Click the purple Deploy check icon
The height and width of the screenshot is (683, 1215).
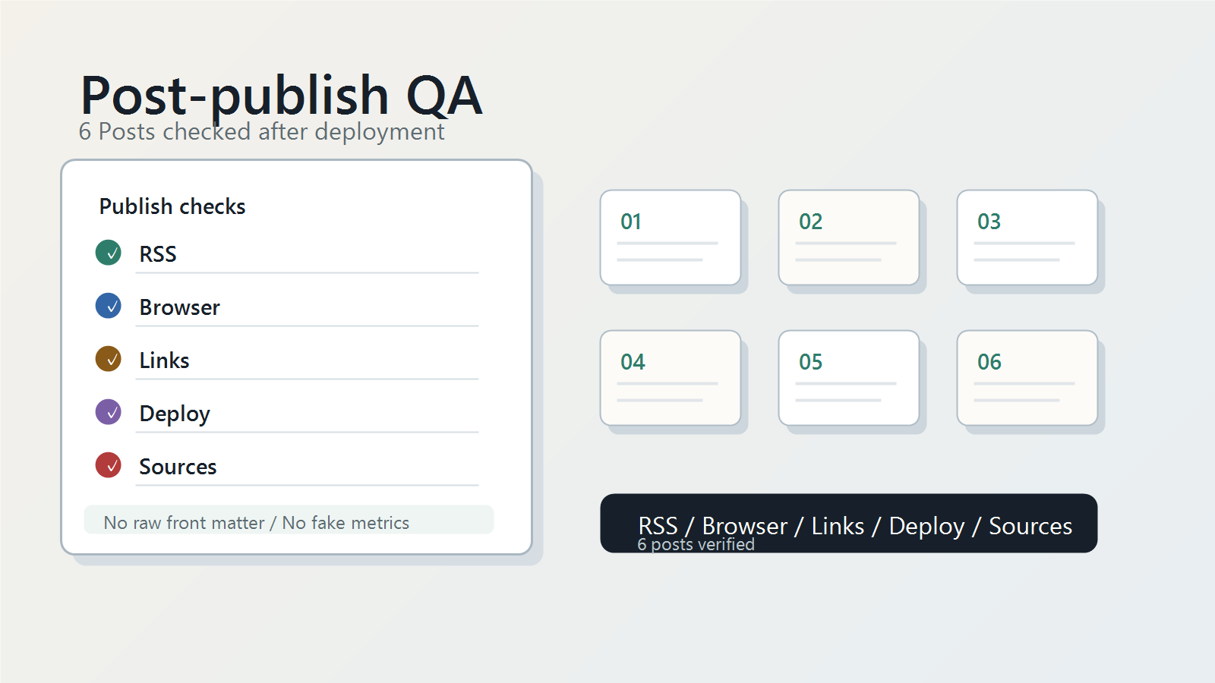click(109, 412)
